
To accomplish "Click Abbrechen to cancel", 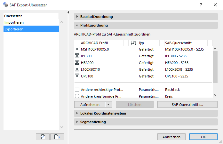I will coord(171,137).
